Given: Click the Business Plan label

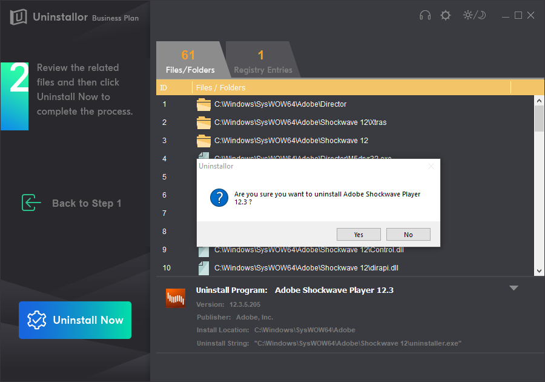Looking at the screenshot, I should [116, 18].
